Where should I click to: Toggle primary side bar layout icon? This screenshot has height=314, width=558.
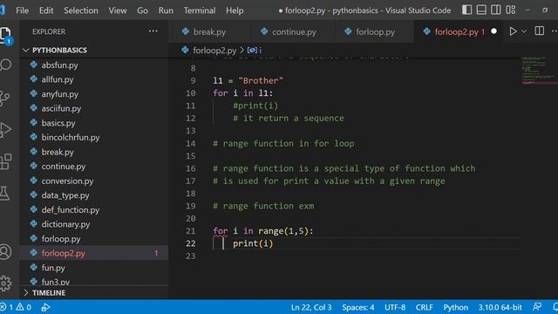467,10
